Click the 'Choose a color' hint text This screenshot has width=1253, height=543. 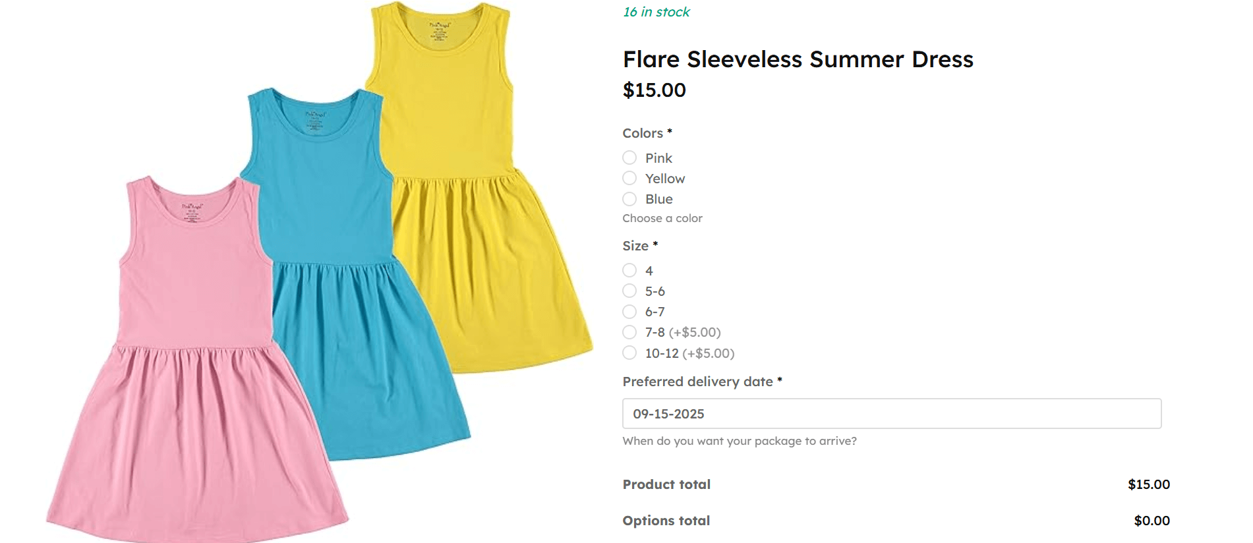pyautogui.click(x=662, y=218)
